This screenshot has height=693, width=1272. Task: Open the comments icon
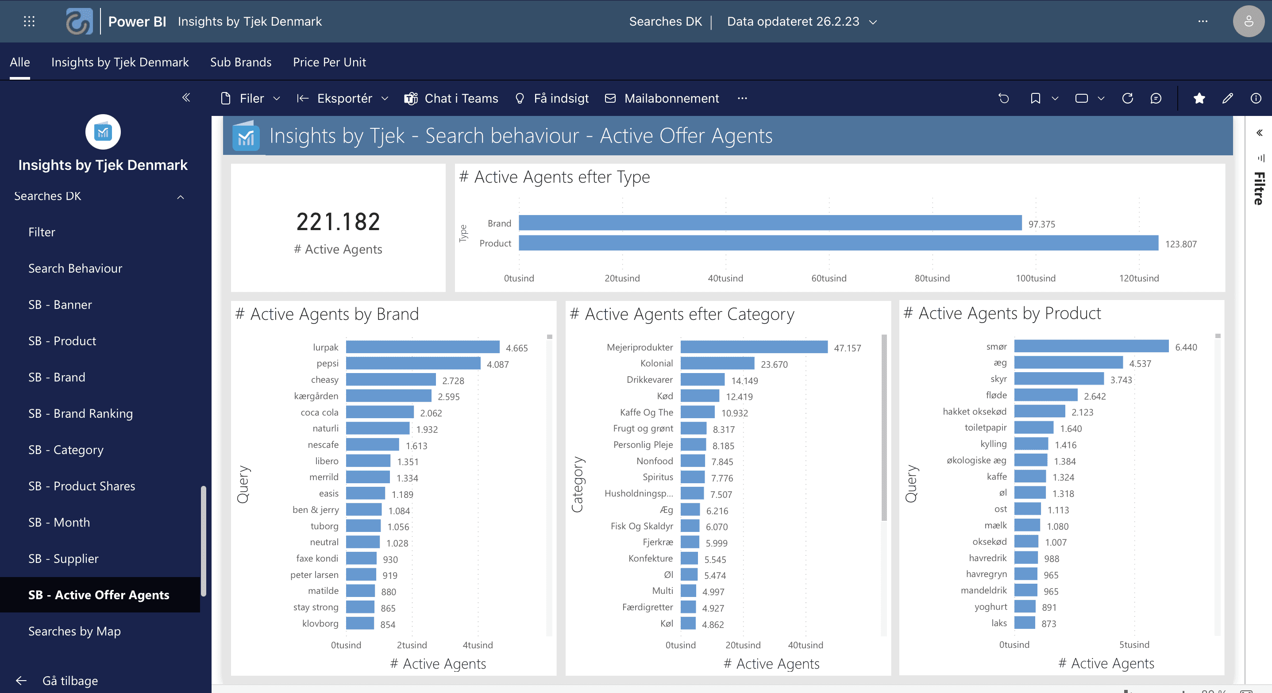click(1156, 98)
